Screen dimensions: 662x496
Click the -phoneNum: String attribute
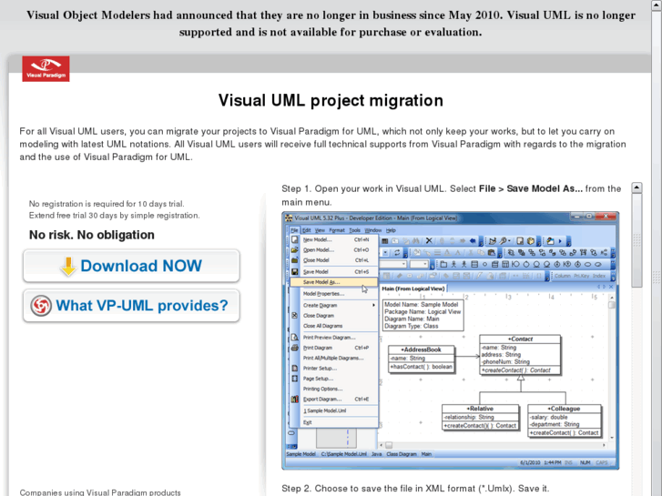[505, 362]
